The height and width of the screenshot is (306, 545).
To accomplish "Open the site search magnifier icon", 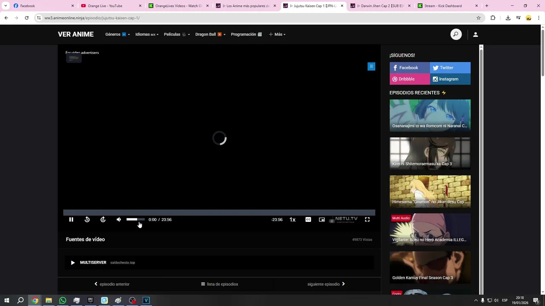I will tap(456, 34).
